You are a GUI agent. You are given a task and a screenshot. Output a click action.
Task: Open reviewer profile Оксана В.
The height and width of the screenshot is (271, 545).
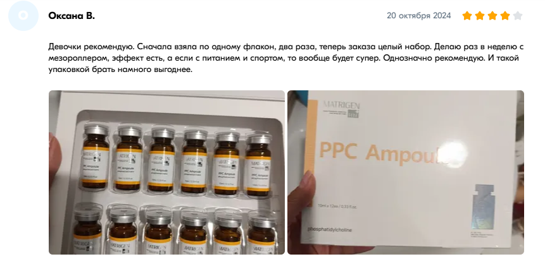(x=72, y=16)
